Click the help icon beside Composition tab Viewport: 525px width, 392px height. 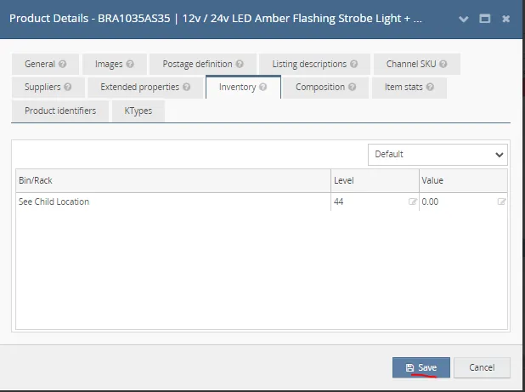pyautogui.click(x=352, y=87)
